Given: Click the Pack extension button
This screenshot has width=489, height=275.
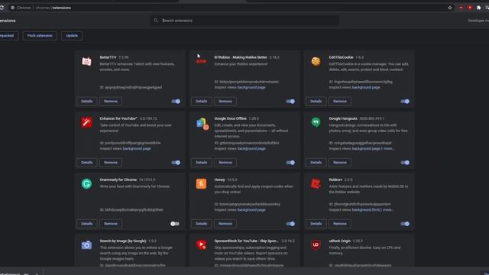Looking at the screenshot, I should (40, 36).
